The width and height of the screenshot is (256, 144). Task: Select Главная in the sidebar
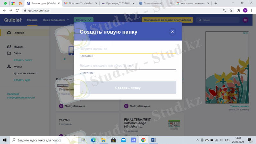tap(25, 33)
